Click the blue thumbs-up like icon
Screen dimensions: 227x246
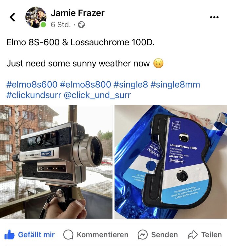[10, 235]
